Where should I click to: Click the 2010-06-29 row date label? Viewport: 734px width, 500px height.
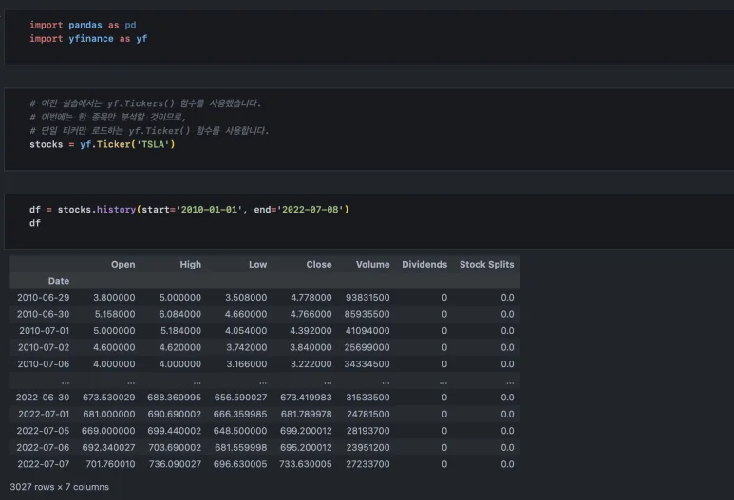42,298
